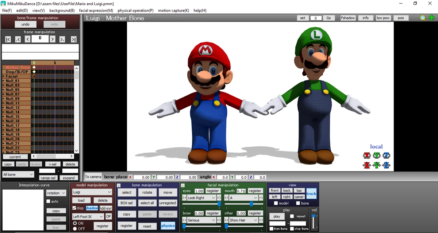Viewport: 438px width, 233px height.
Task: Click the green cross pan icon in viewport
Action: [x=431, y=18]
